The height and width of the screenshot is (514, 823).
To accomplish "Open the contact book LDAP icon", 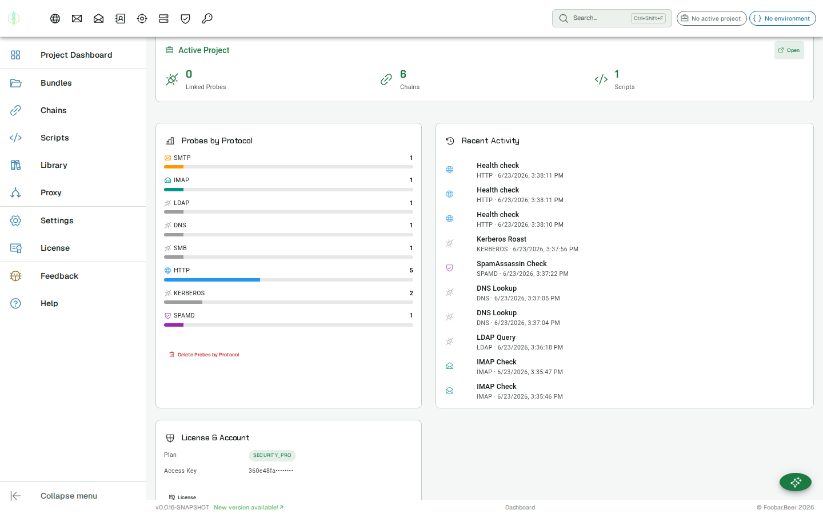I will (121, 19).
